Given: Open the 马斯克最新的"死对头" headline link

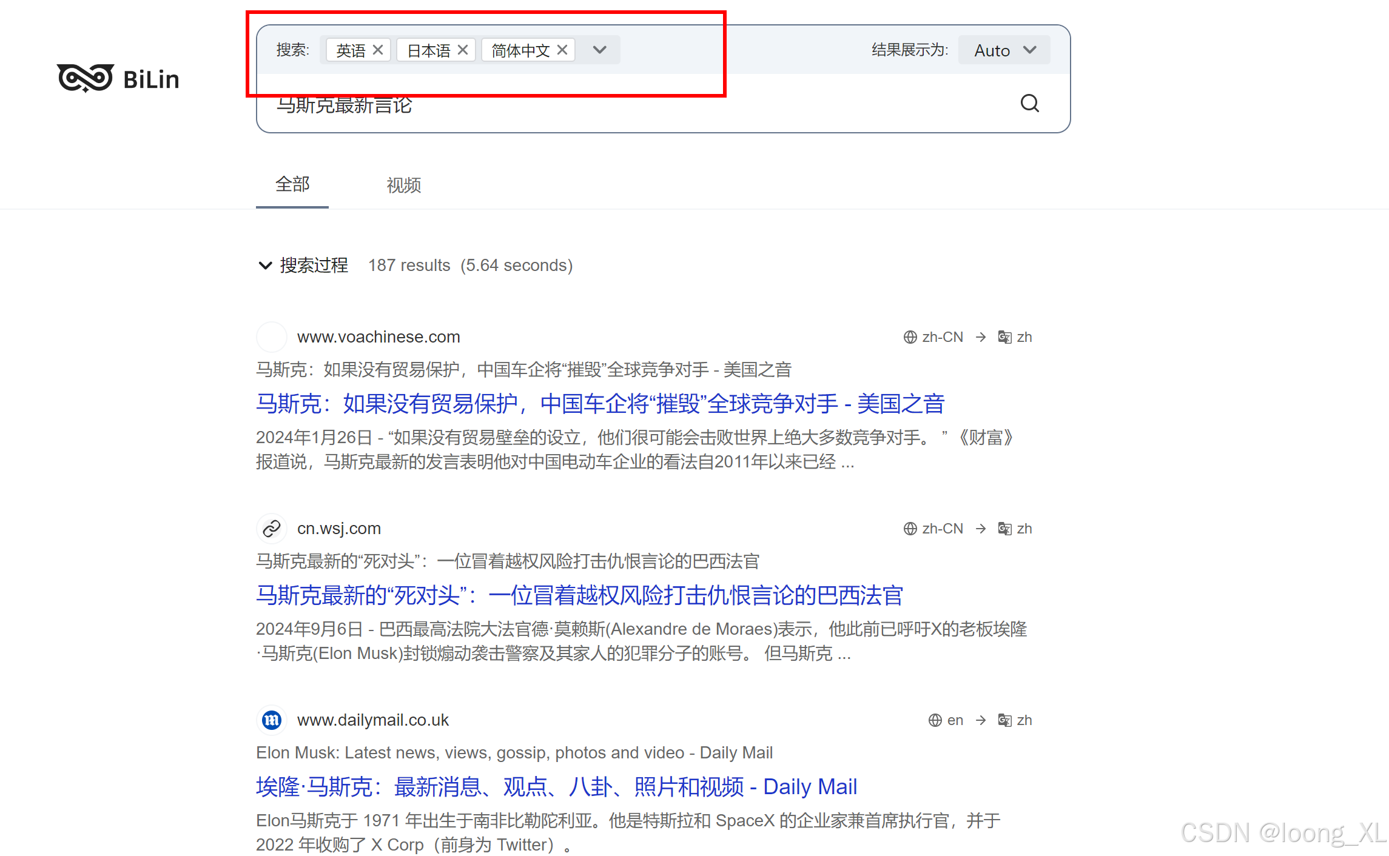Looking at the screenshot, I should pyautogui.click(x=579, y=595).
